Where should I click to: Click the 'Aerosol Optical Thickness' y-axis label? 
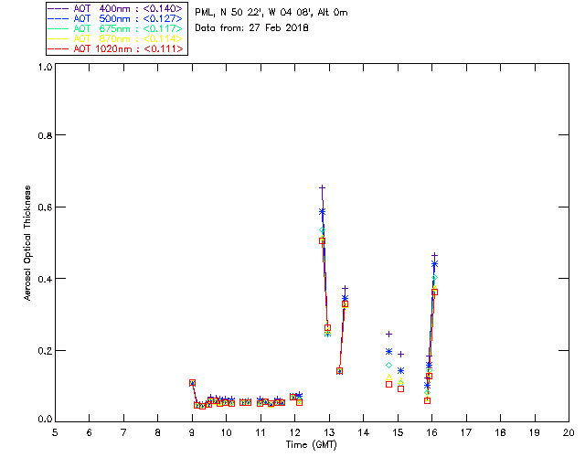27,243
